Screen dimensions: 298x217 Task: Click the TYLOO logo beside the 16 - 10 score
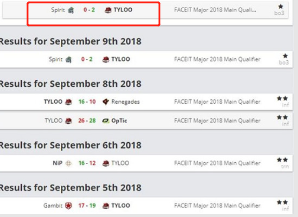(x=69, y=102)
